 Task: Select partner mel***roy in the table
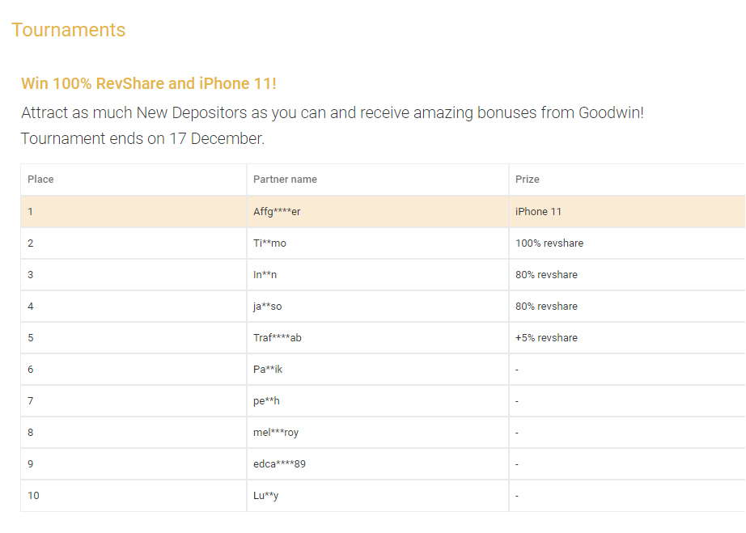click(x=276, y=433)
